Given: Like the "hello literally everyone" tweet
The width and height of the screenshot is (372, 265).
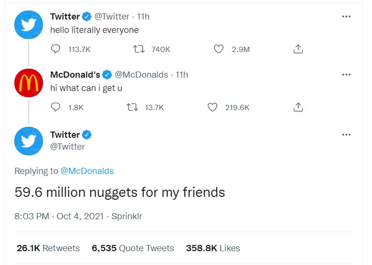Looking at the screenshot, I should [x=219, y=49].
